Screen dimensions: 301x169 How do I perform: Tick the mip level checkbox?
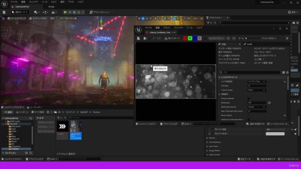pyautogui.click(x=206, y=38)
